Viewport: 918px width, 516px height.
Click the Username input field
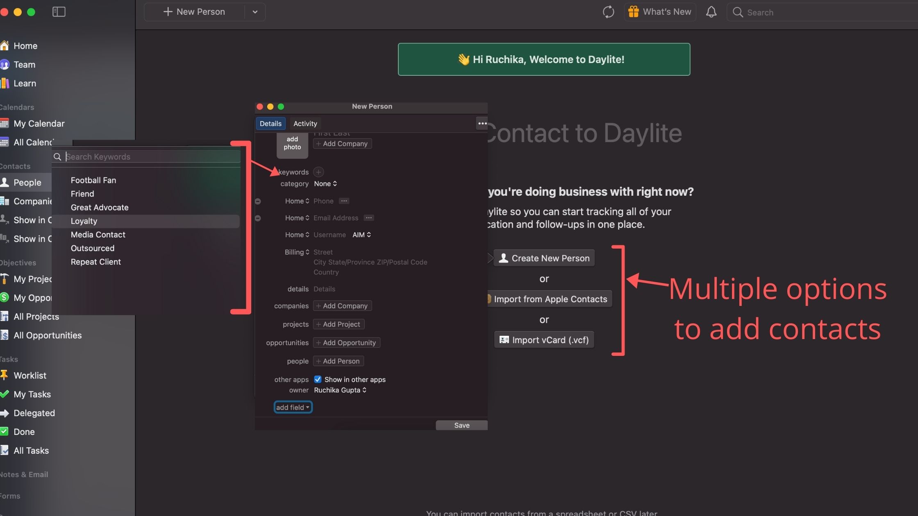point(329,235)
